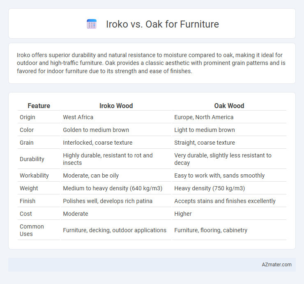The height and width of the screenshot is (284, 304).
Task: Click the 'Cost' row label
Action: [25, 214]
